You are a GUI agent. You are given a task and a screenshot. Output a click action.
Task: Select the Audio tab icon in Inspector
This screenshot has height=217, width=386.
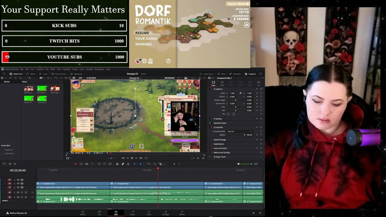(222, 83)
